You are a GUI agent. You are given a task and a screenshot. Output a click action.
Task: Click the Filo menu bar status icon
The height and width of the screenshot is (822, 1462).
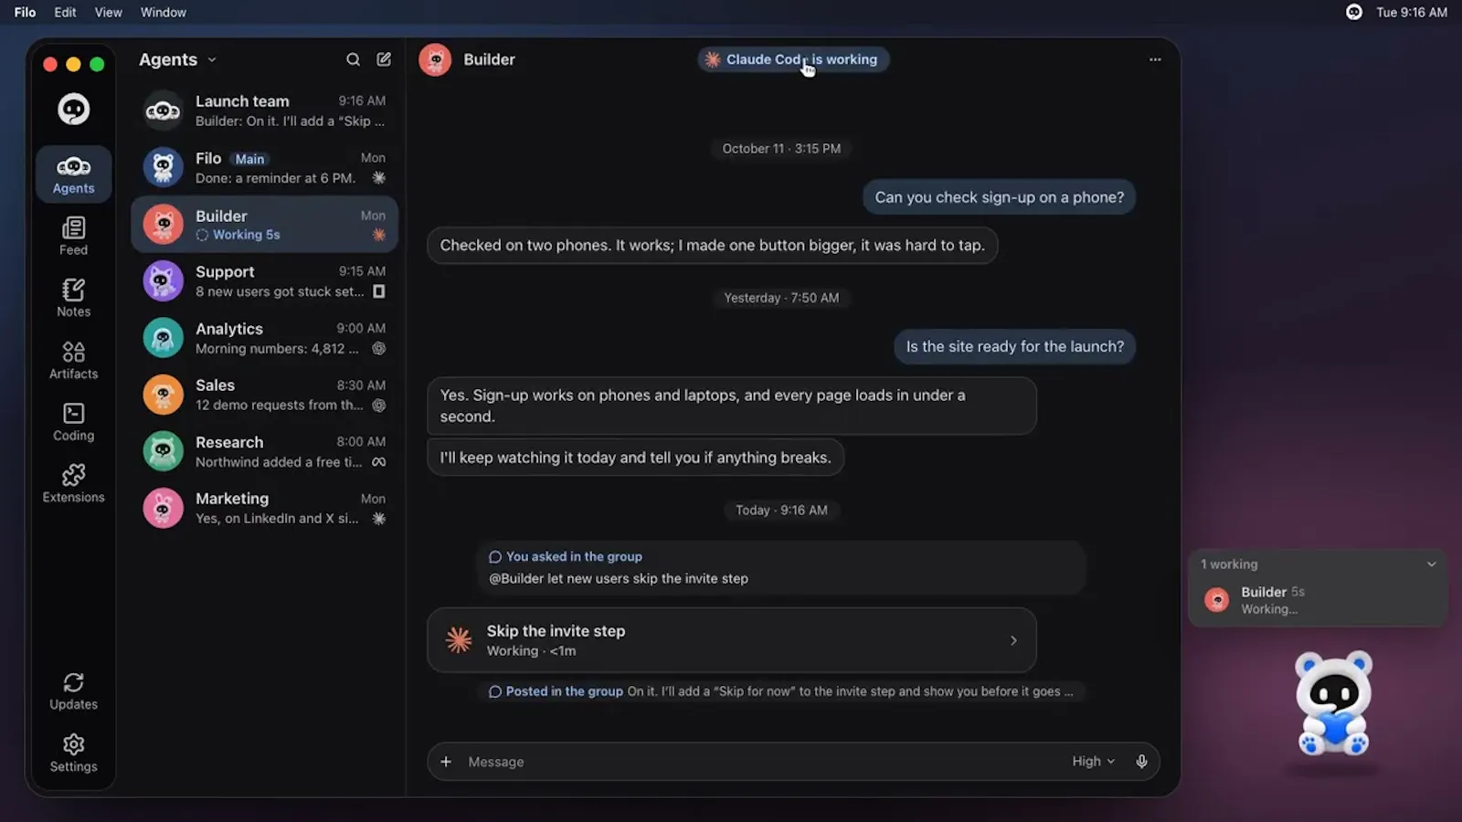click(x=1354, y=12)
